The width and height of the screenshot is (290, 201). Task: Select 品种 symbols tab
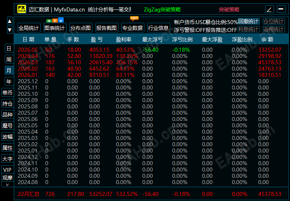click(x=7, y=115)
